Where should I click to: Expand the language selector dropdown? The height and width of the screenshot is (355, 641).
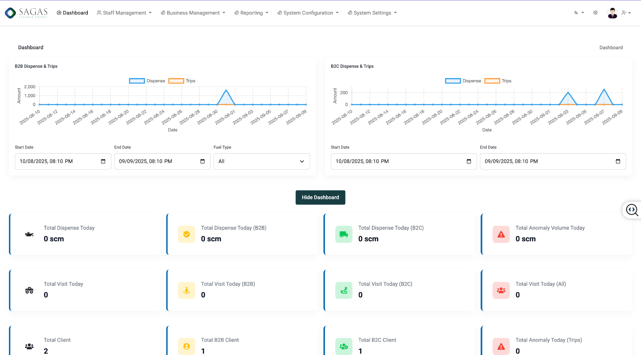point(579,13)
